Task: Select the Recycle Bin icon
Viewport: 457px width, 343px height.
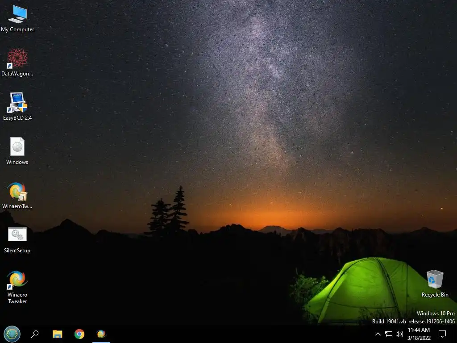Action: coord(435,283)
